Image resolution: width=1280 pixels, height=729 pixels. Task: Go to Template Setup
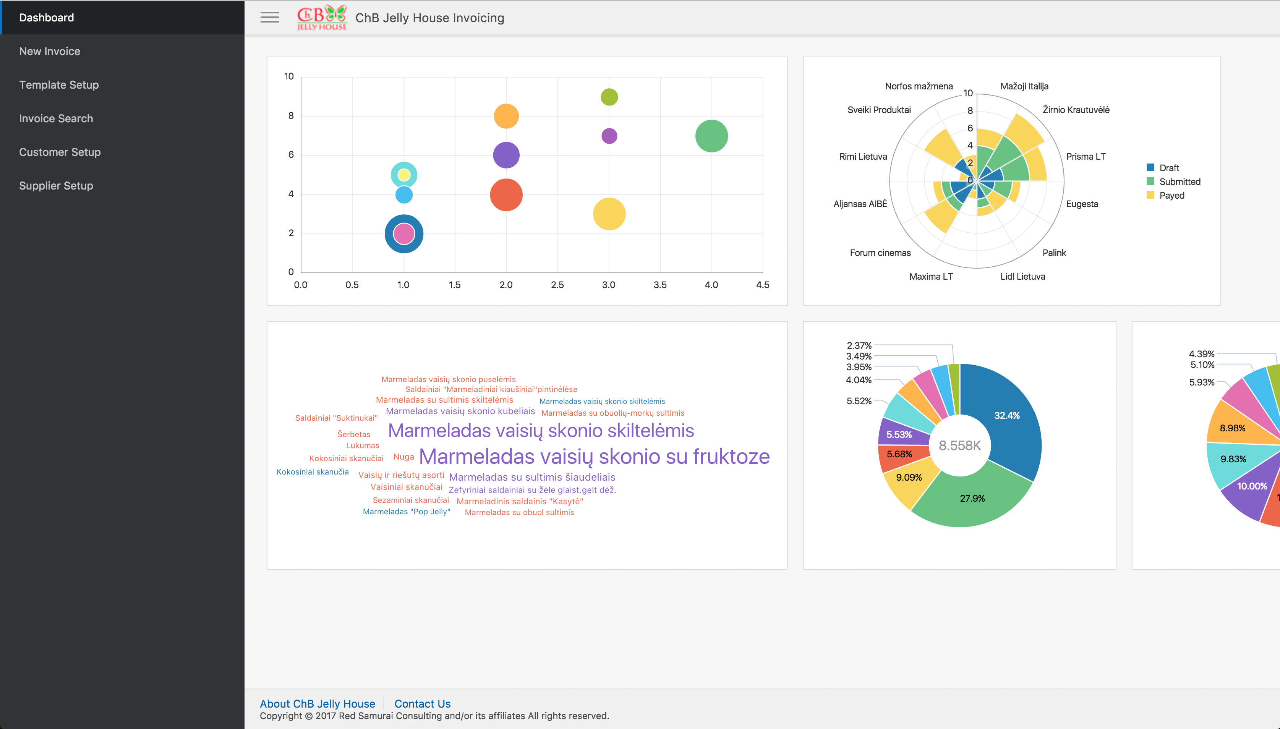pyautogui.click(x=58, y=84)
